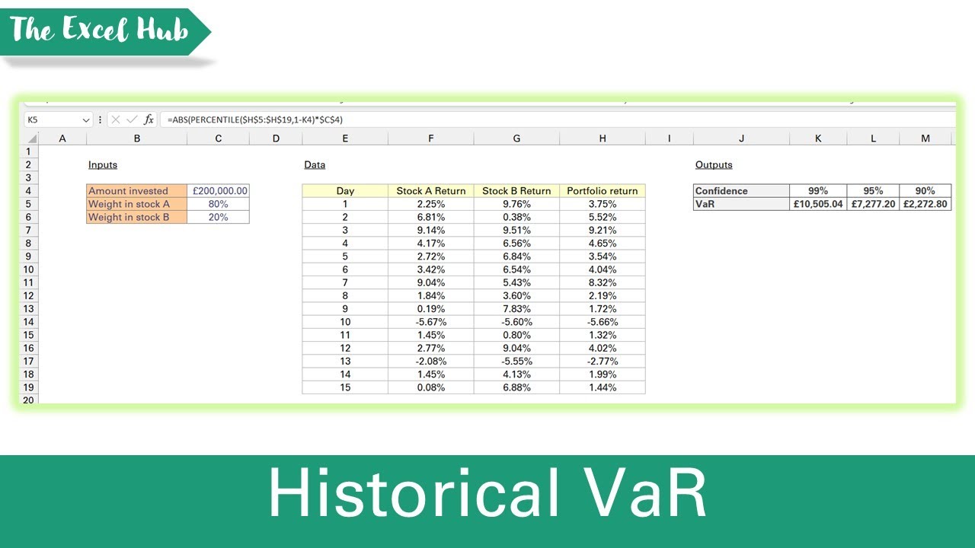Select column C header

219,139
